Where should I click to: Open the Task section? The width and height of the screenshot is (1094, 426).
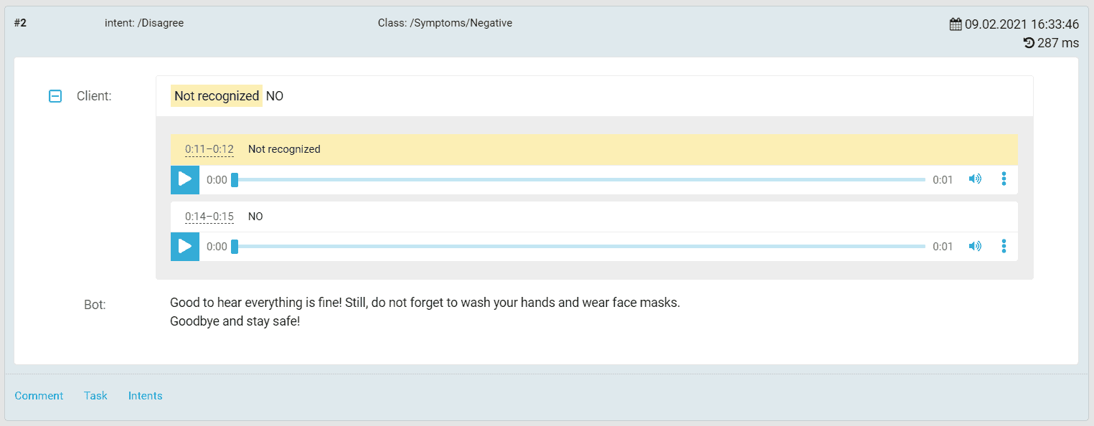[x=95, y=395]
